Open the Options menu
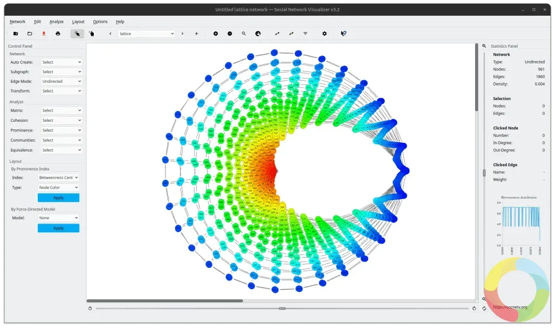 tap(100, 22)
